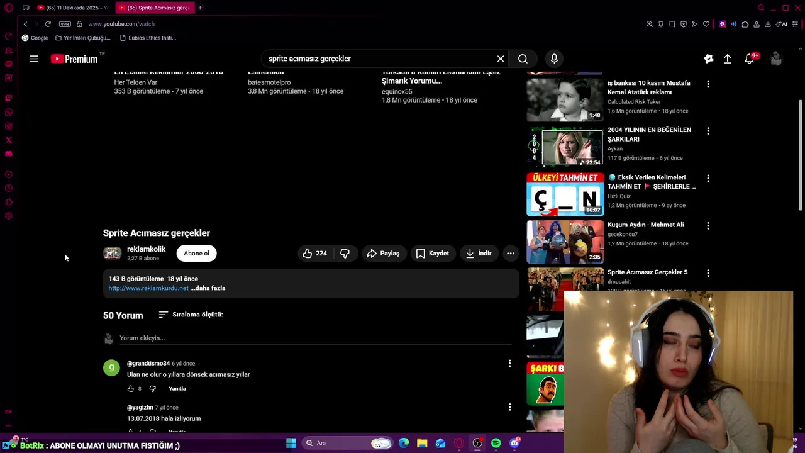Play the Ülkeyi Tahmin Et quiz thumbnail
The image size is (805, 453).
[565, 194]
